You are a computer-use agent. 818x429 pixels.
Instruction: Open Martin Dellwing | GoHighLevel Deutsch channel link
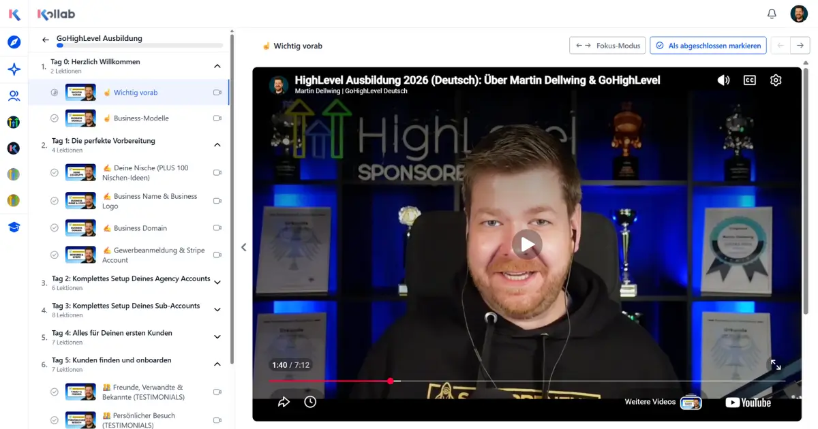pyautogui.click(x=351, y=91)
